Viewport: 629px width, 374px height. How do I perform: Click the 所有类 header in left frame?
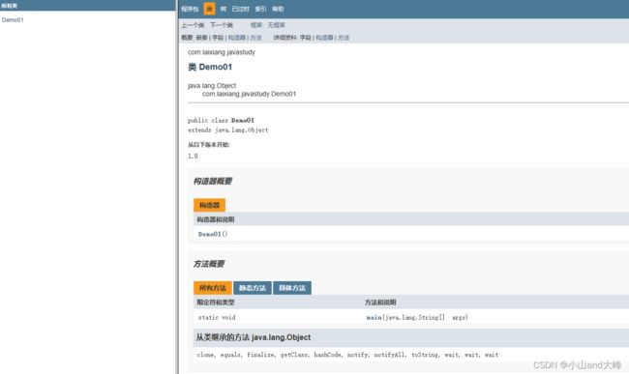(9, 6)
